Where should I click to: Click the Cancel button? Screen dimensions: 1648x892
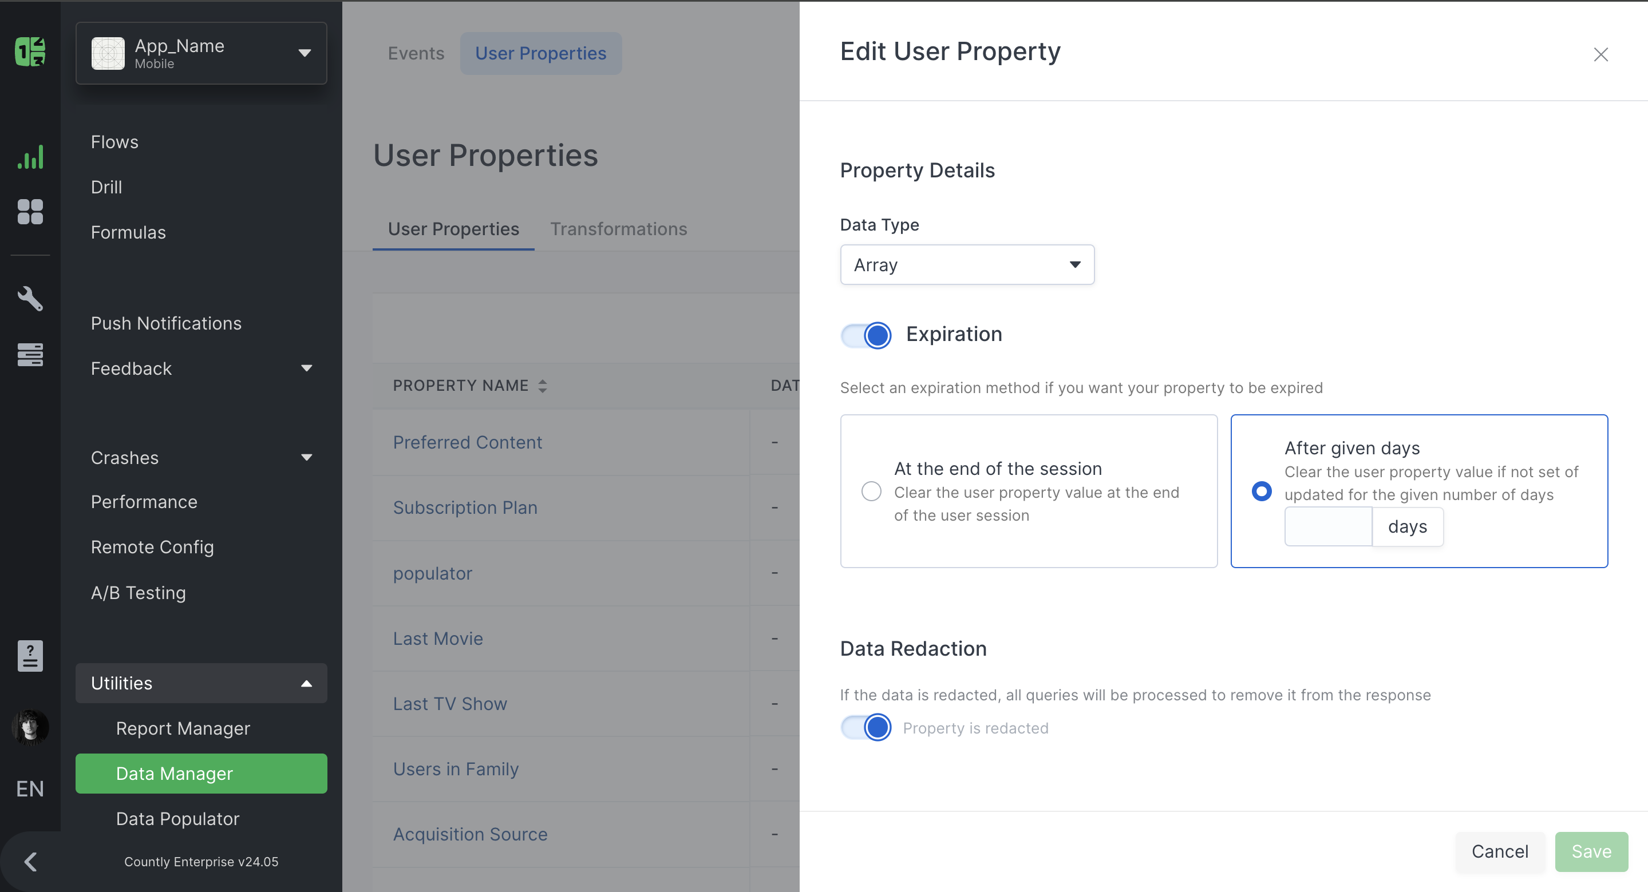[1500, 852]
